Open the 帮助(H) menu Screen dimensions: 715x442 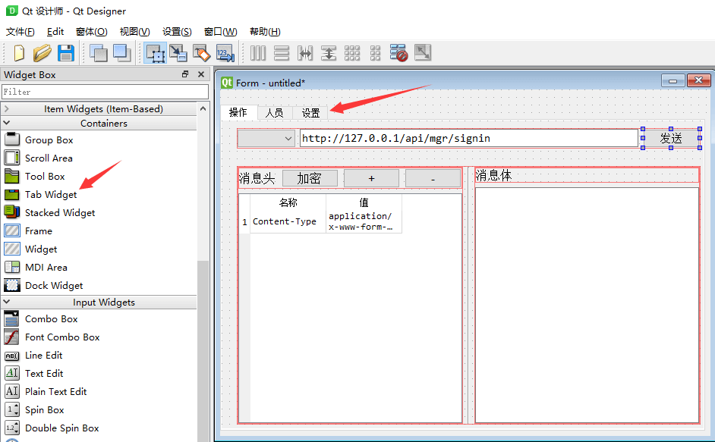click(x=265, y=32)
